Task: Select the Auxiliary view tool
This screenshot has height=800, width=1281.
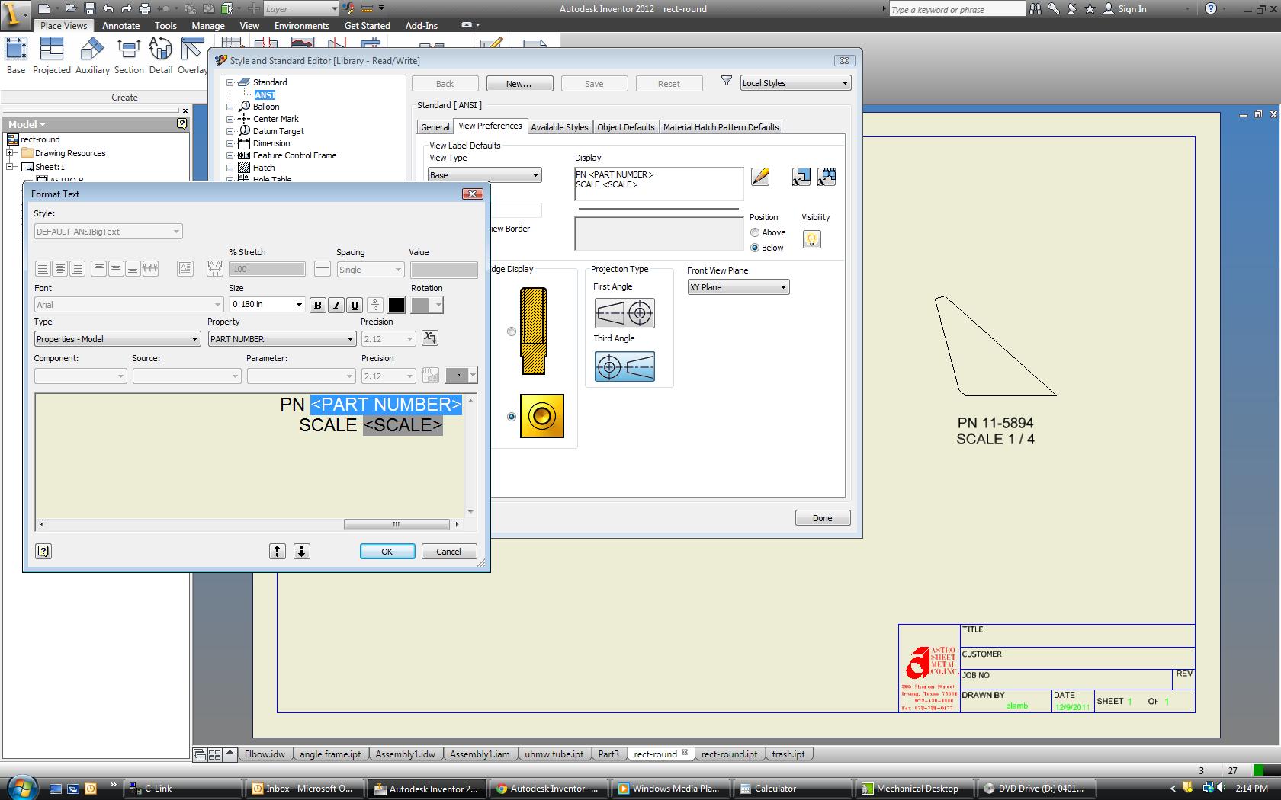Action: pos(92,56)
